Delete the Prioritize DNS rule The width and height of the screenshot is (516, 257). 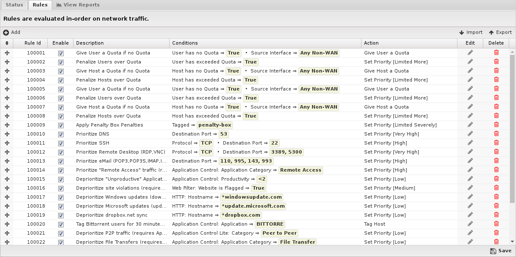pyautogui.click(x=496, y=134)
